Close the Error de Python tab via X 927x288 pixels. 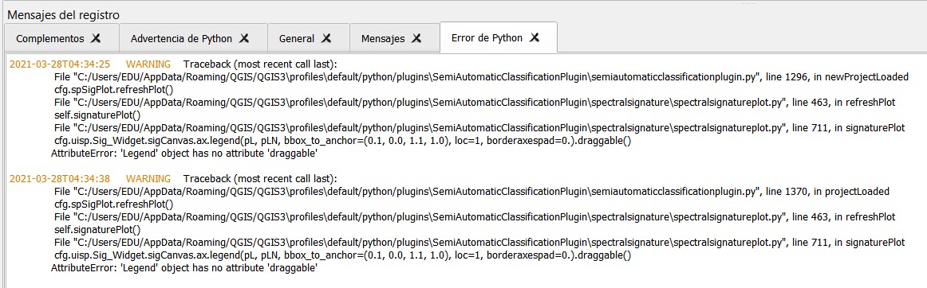point(535,37)
